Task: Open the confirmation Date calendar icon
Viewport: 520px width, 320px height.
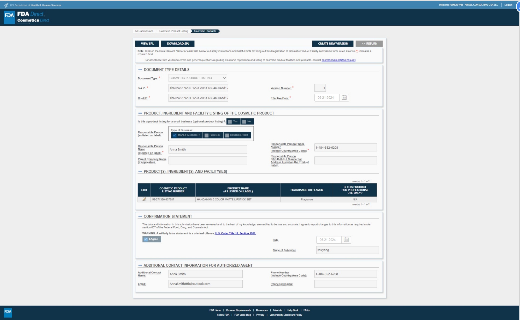Action: coord(346,240)
